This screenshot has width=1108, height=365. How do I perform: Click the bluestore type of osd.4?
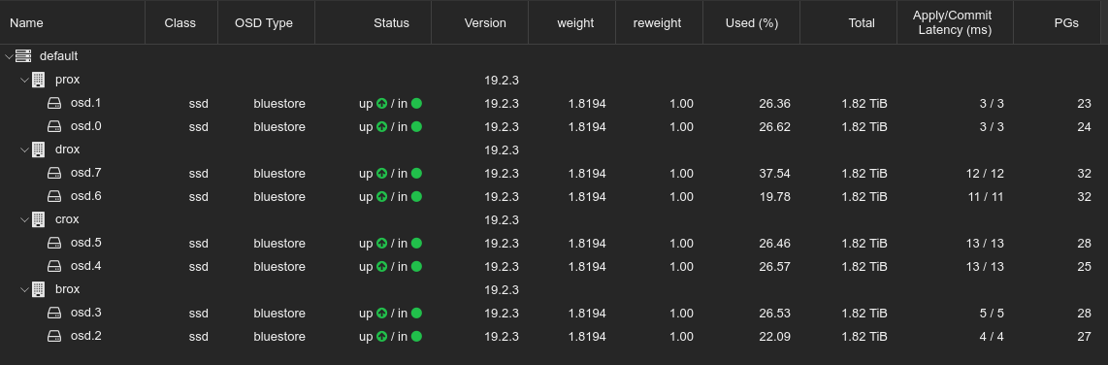279,267
